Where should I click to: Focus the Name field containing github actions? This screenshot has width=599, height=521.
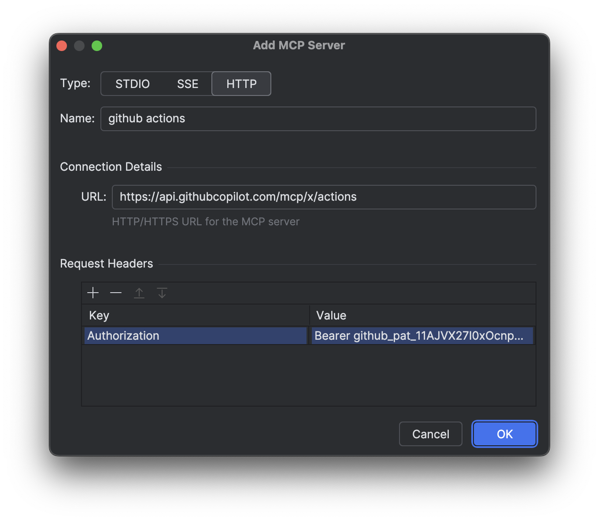[x=318, y=119]
